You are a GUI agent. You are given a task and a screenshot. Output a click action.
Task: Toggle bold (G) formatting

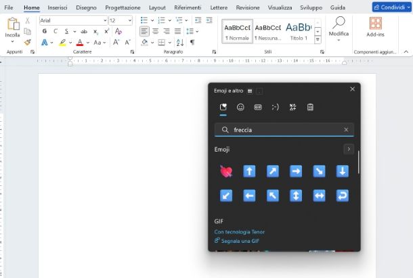pos(45,31)
